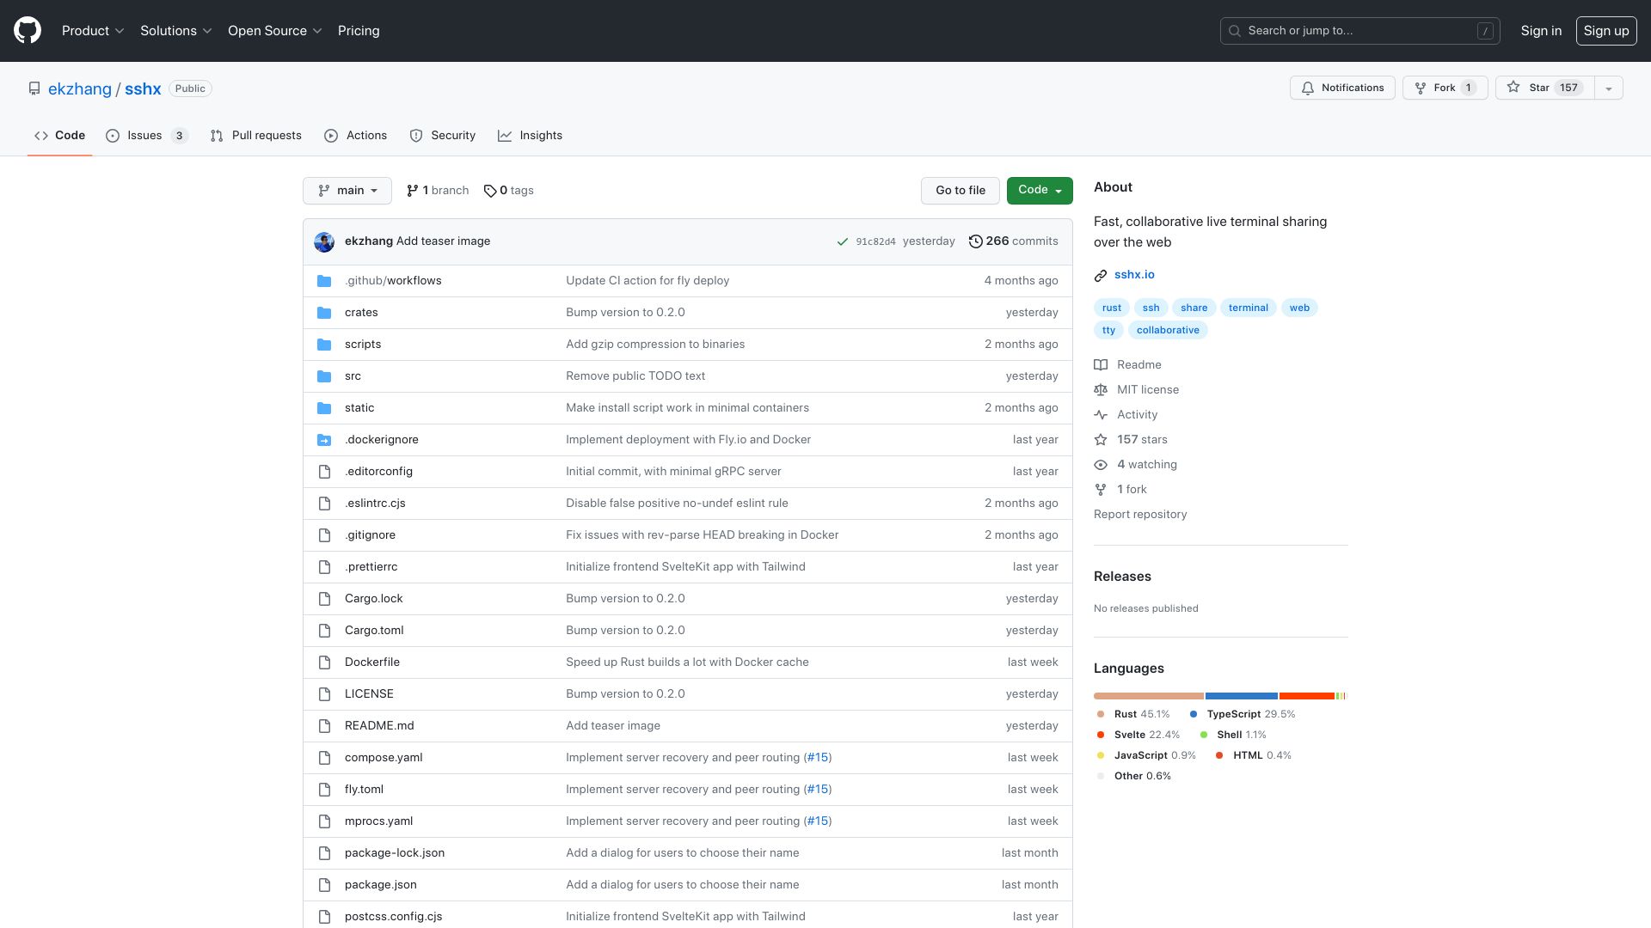Image resolution: width=1651 pixels, height=928 pixels.
Task: Click the tag icon beside 0 tags
Action: pyautogui.click(x=490, y=191)
